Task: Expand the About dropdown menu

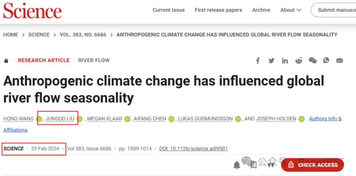Action: [x=290, y=10]
